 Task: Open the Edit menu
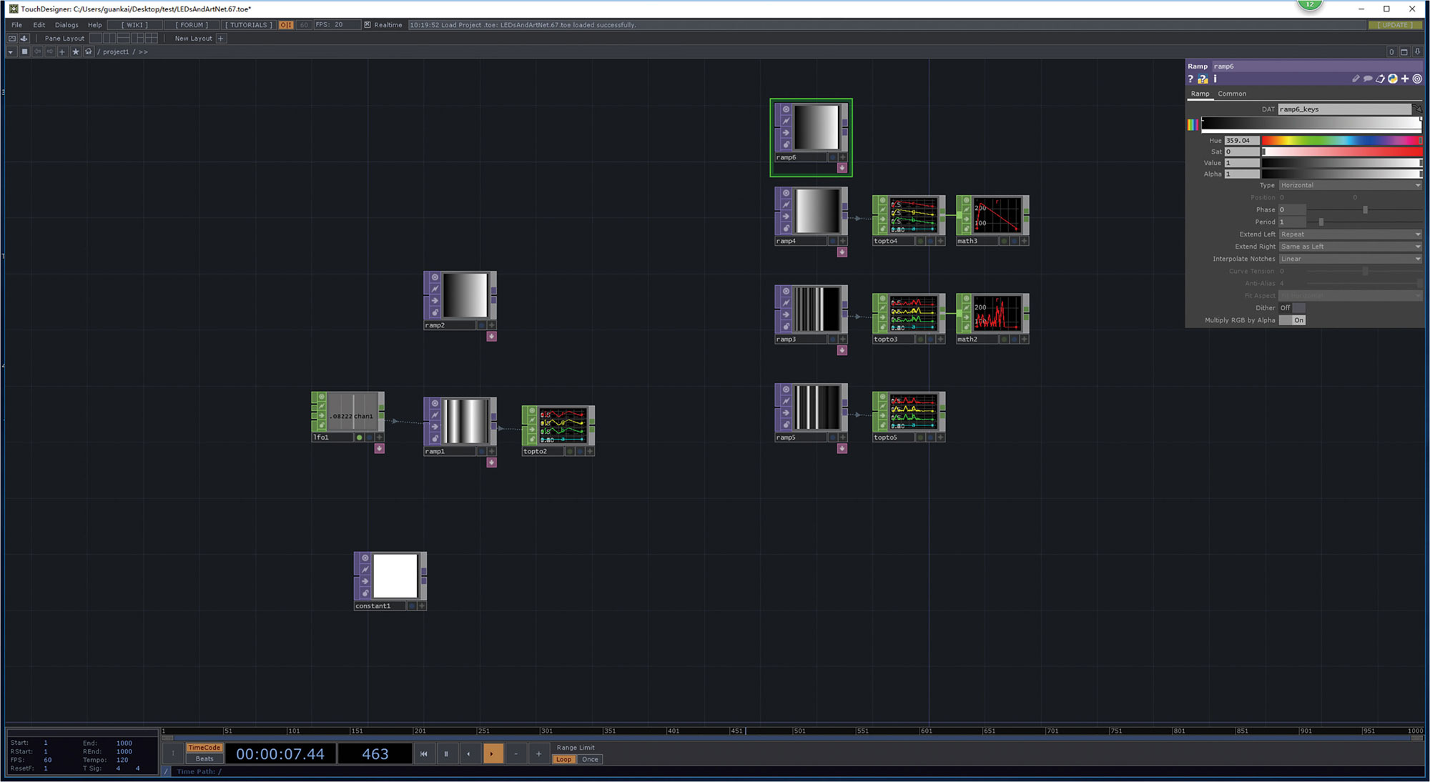click(39, 25)
